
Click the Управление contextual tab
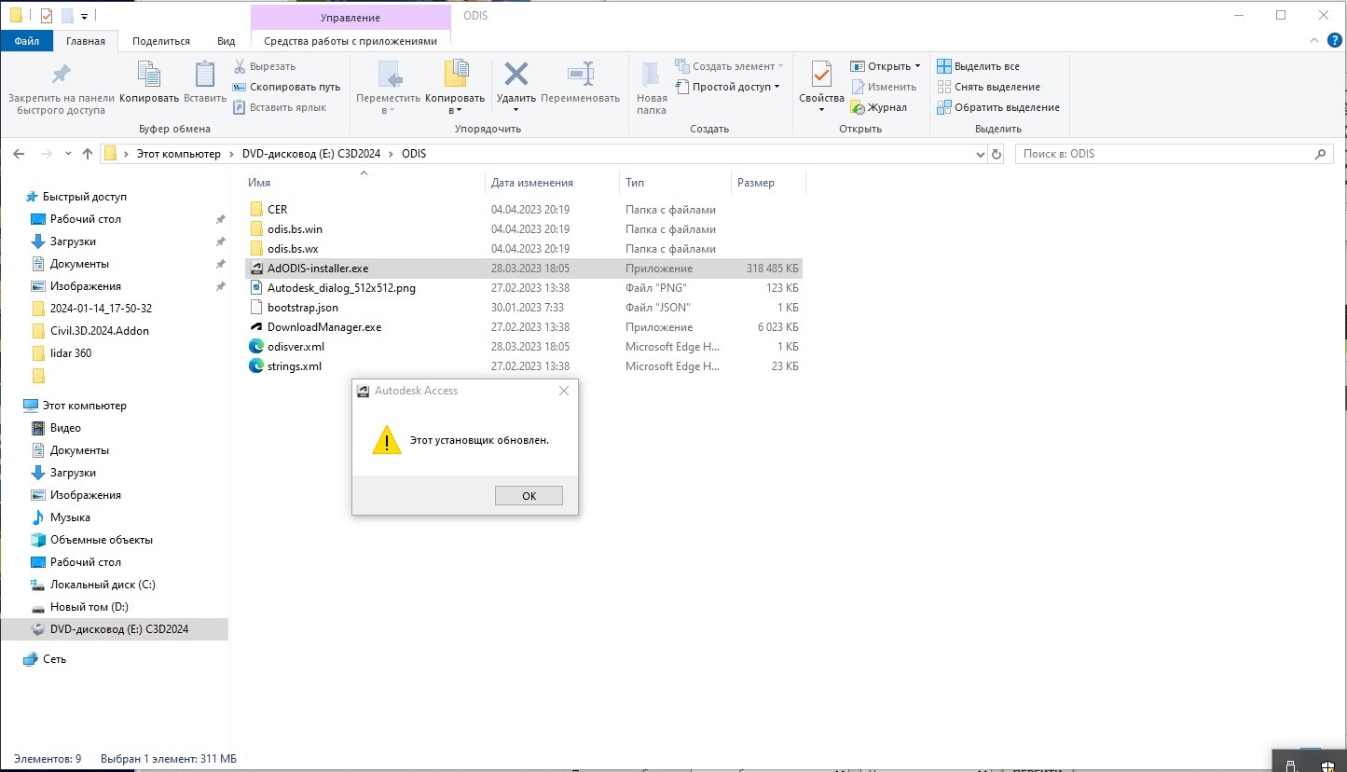(350, 17)
